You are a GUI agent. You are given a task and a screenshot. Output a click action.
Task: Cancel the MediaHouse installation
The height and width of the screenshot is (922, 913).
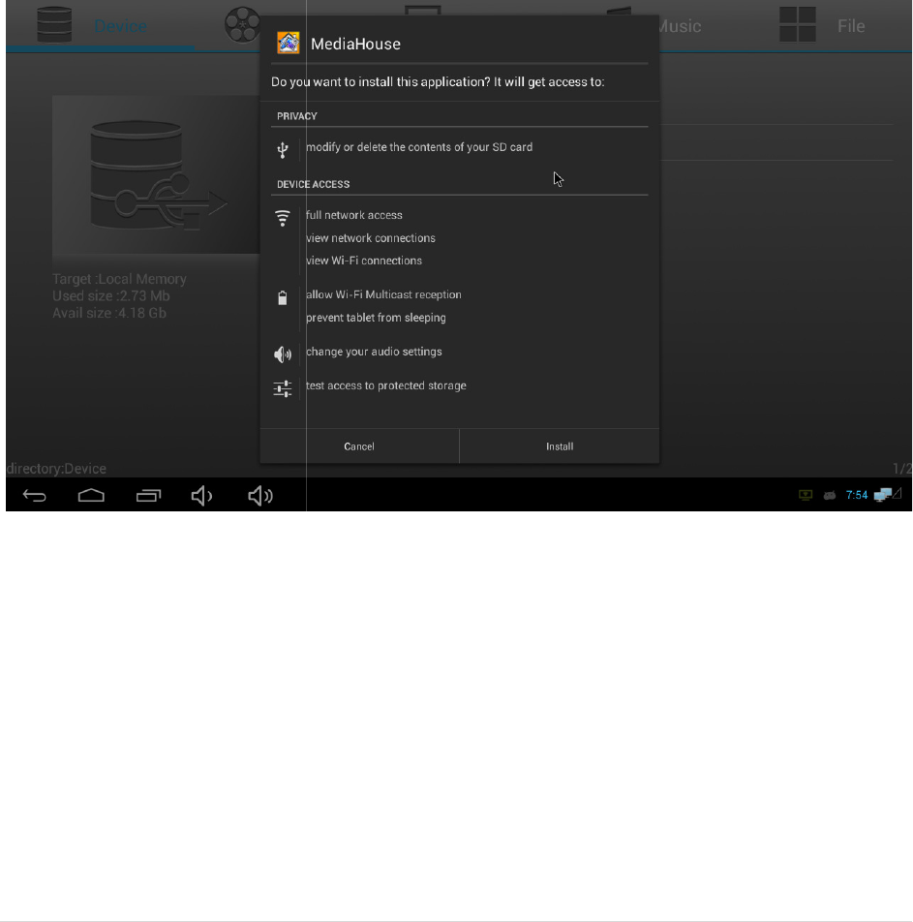point(359,446)
